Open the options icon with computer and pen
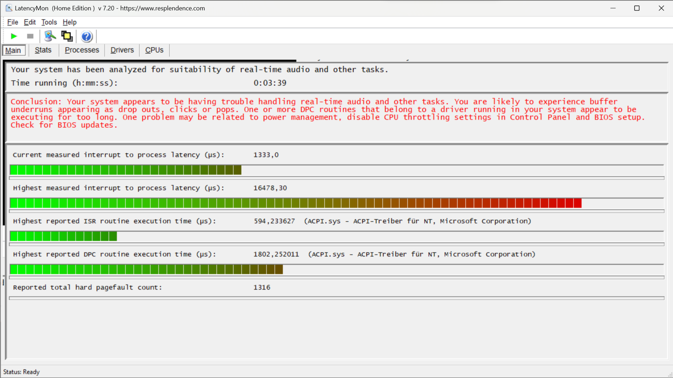 pos(50,36)
